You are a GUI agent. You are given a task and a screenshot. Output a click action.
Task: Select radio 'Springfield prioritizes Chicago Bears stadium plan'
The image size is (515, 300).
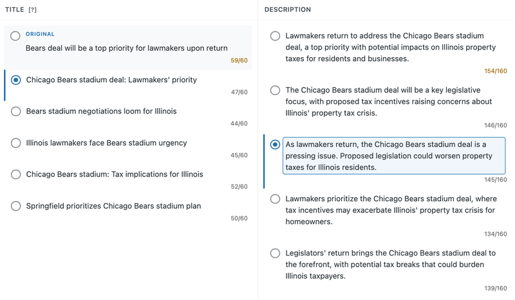click(x=15, y=206)
